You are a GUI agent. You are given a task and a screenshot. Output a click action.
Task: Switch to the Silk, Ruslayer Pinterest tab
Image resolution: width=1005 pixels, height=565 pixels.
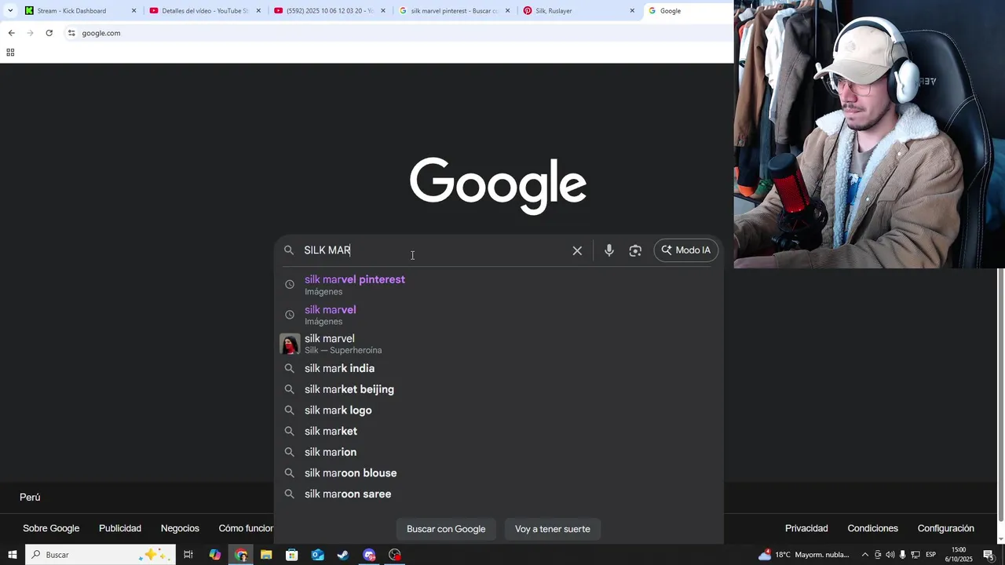pyautogui.click(x=579, y=11)
